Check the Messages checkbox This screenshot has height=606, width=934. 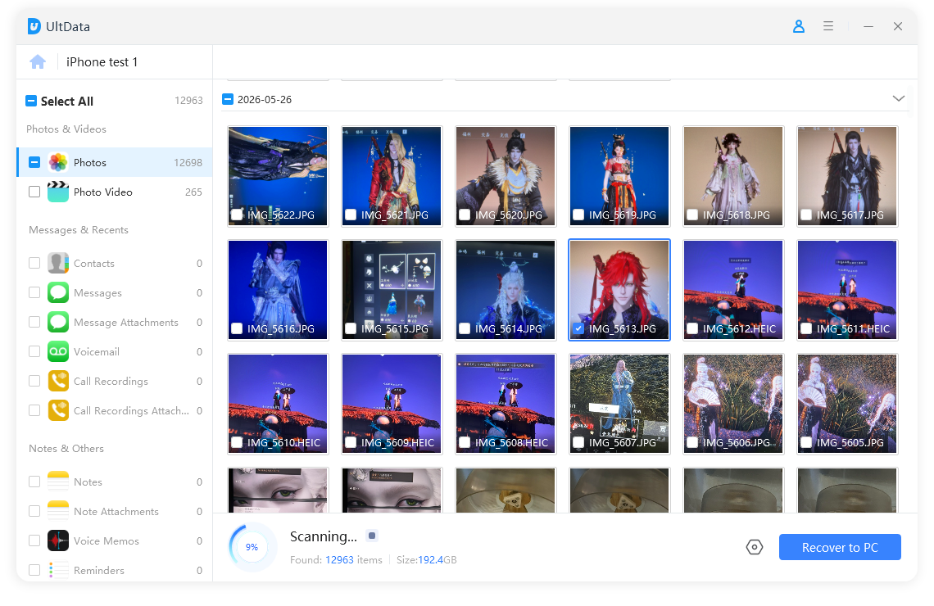(x=34, y=292)
